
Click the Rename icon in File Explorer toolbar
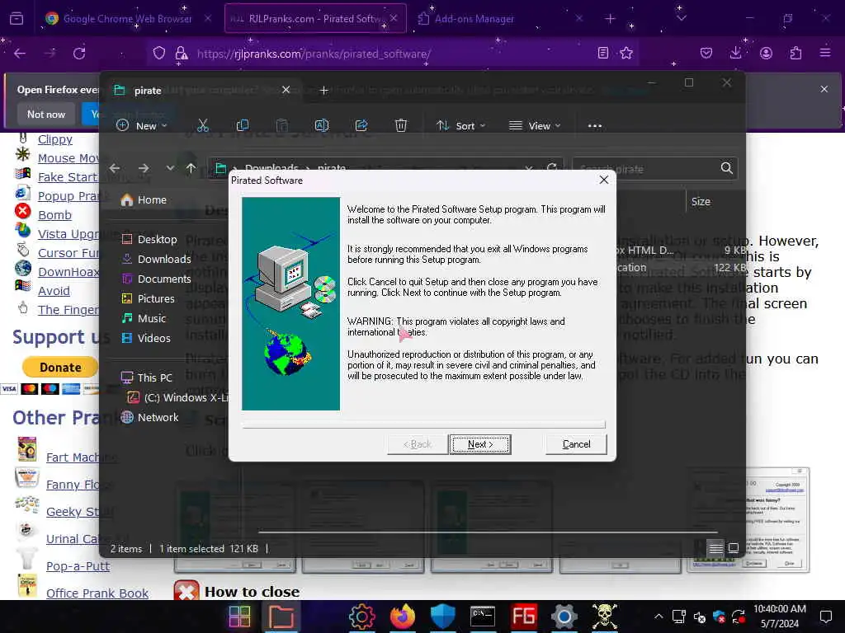322,126
